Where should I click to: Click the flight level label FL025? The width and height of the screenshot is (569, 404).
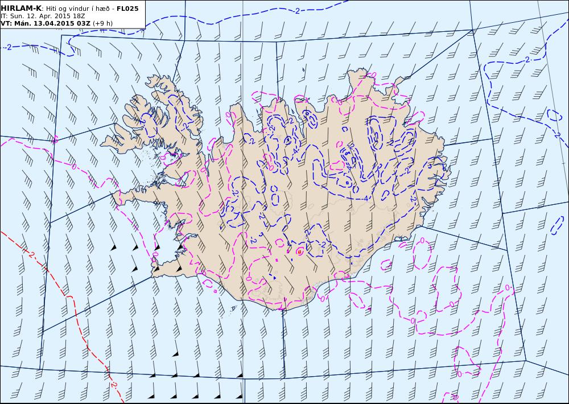[127, 9]
